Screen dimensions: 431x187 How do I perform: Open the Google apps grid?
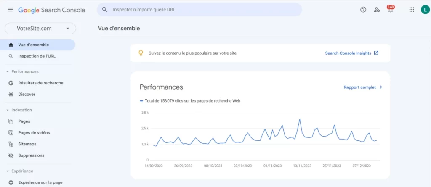tap(412, 10)
